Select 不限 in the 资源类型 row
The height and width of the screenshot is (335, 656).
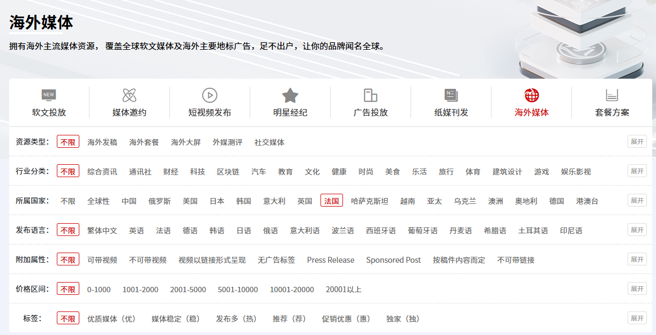pos(68,142)
